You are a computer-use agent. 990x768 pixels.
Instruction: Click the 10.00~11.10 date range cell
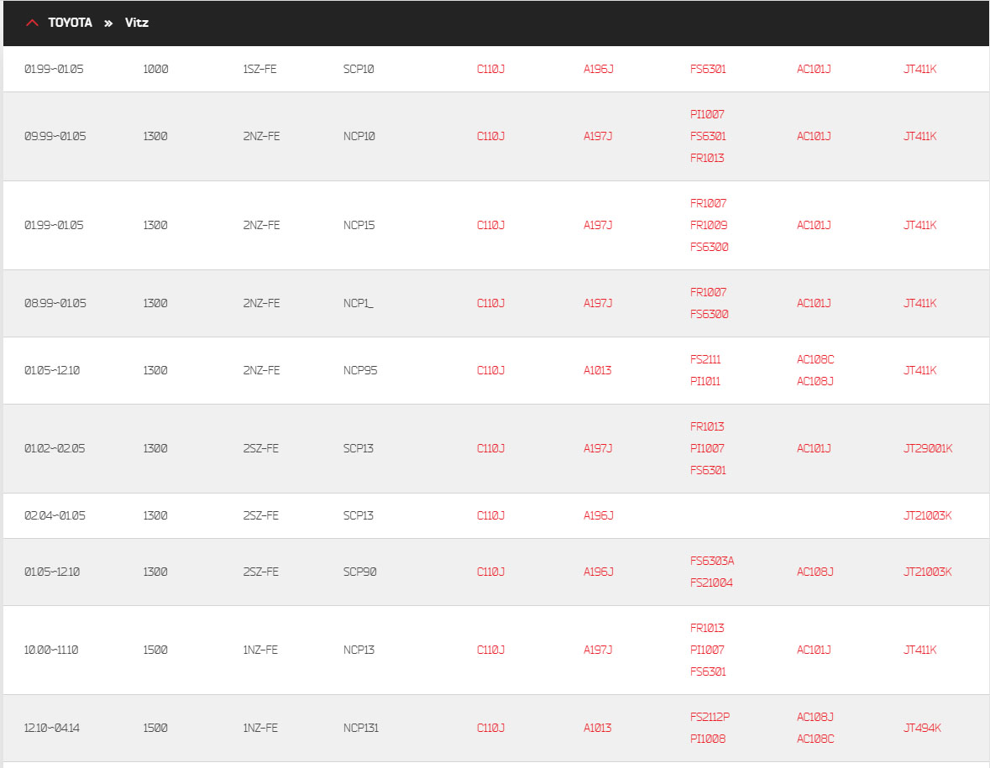pyautogui.click(x=51, y=650)
